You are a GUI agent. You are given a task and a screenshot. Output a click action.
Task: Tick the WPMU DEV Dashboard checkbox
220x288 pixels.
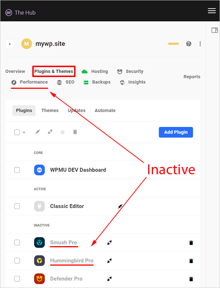click(x=17, y=170)
